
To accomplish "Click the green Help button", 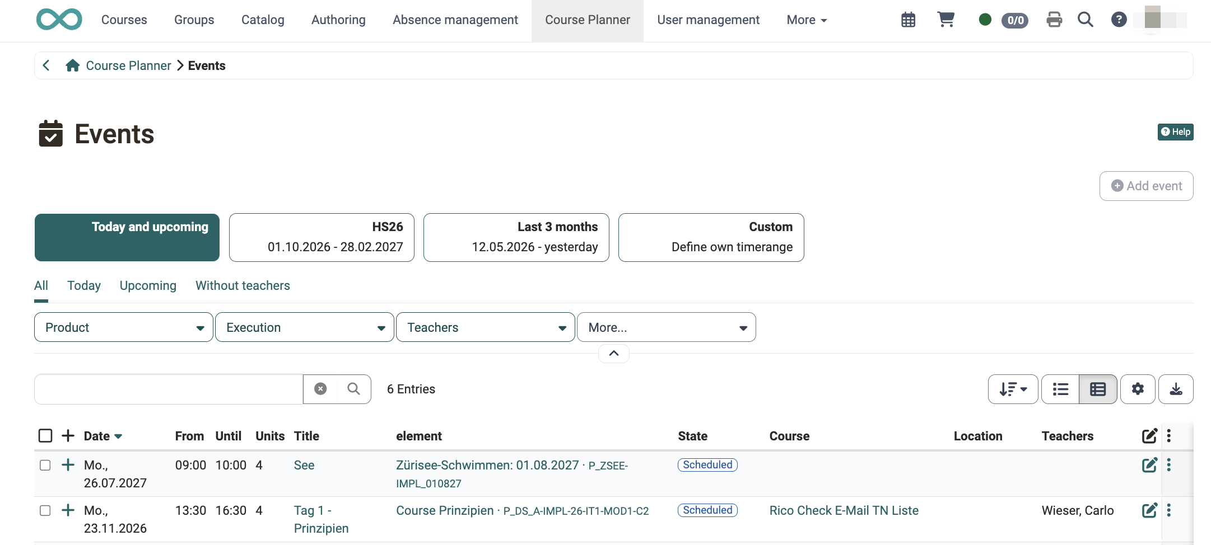I will click(1175, 132).
